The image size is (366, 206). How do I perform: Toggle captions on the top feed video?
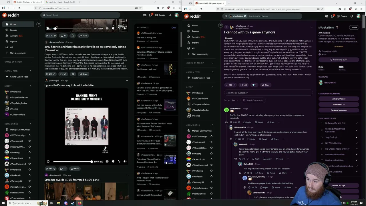pos(107,28)
